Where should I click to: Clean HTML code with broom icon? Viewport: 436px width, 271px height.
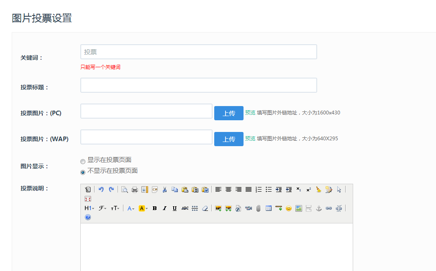click(x=319, y=190)
